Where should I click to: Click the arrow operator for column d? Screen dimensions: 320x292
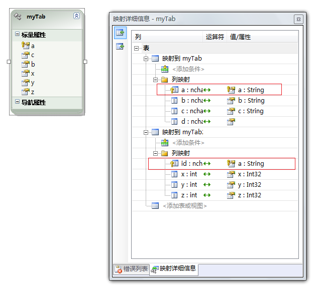[x=207, y=122]
